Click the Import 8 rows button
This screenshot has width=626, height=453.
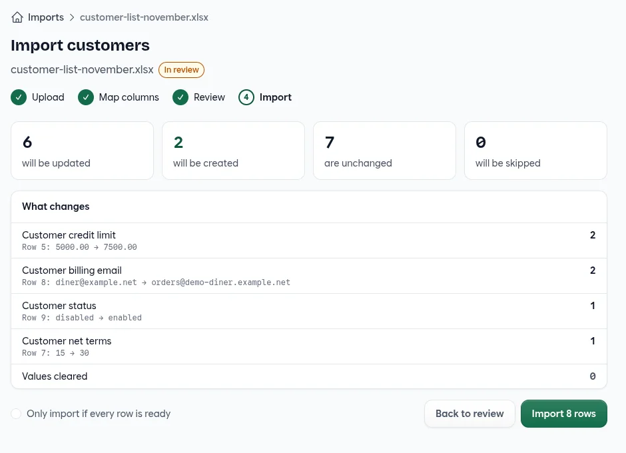563,414
